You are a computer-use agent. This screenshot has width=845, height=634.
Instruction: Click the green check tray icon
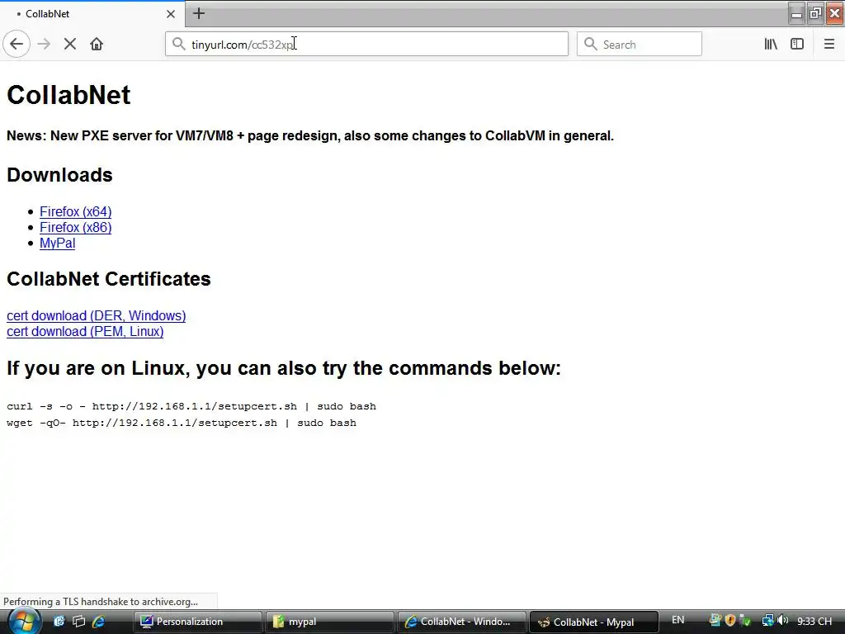tap(745, 621)
